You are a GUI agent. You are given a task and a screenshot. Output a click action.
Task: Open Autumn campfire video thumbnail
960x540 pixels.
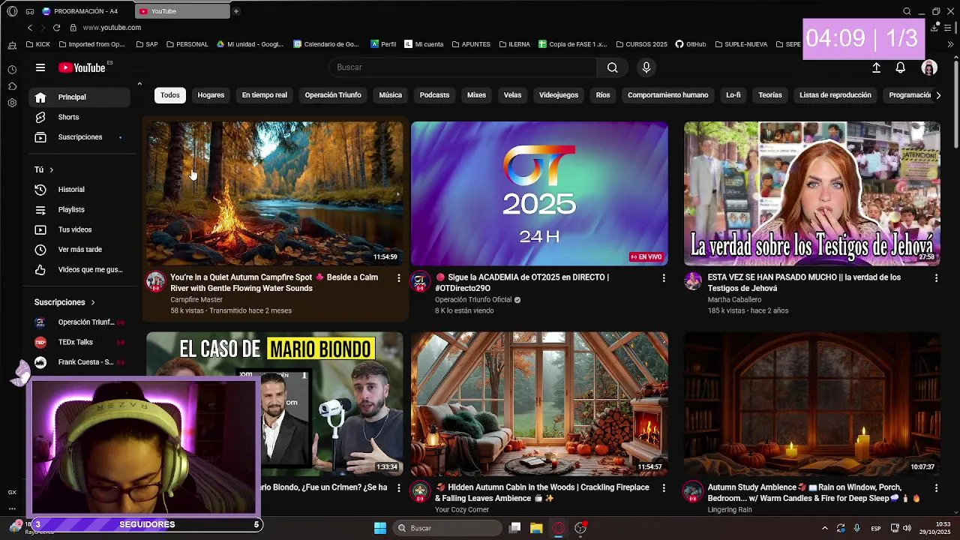(x=274, y=193)
